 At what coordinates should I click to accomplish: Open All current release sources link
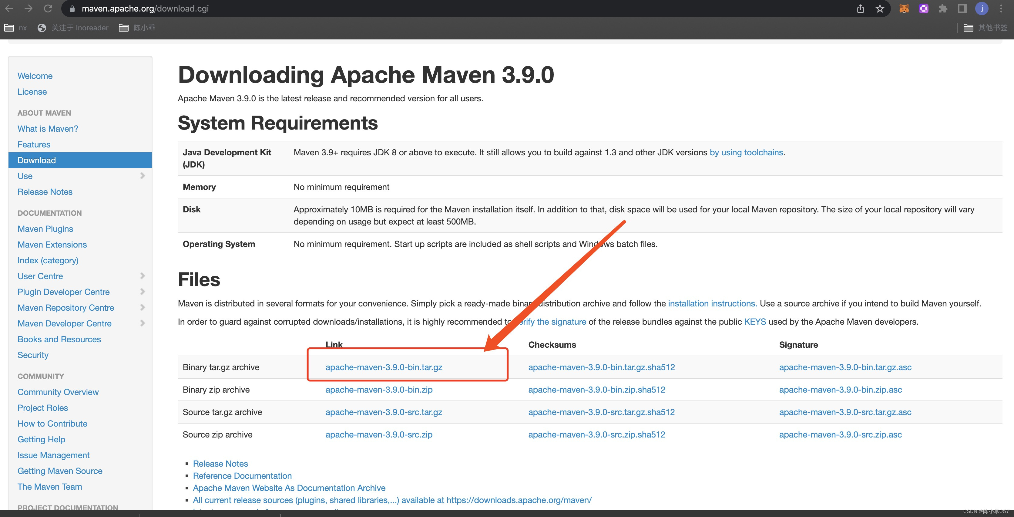point(392,500)
